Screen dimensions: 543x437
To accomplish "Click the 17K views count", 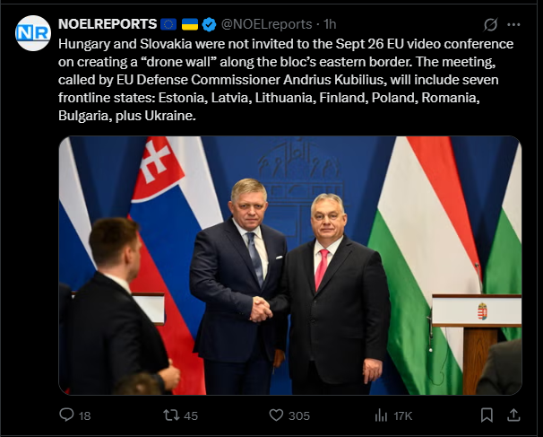I will coord(403,415).
